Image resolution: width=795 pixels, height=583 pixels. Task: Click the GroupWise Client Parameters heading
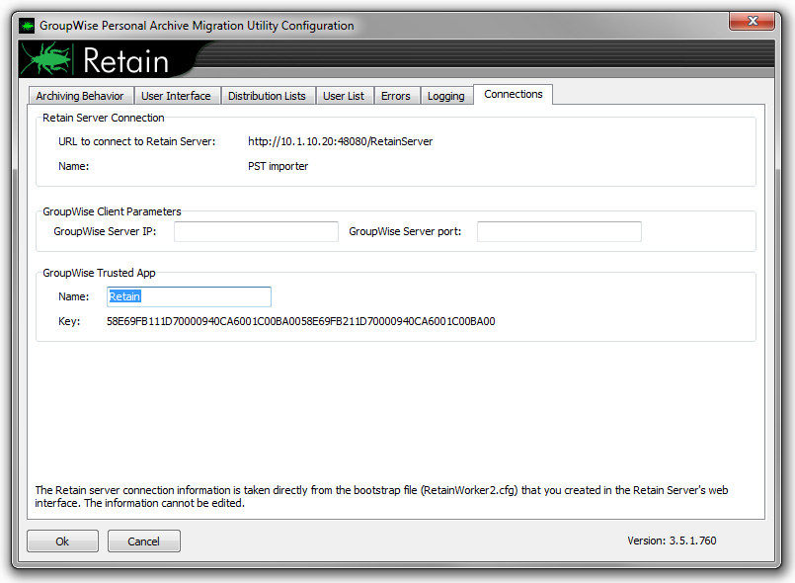point(112,211)
